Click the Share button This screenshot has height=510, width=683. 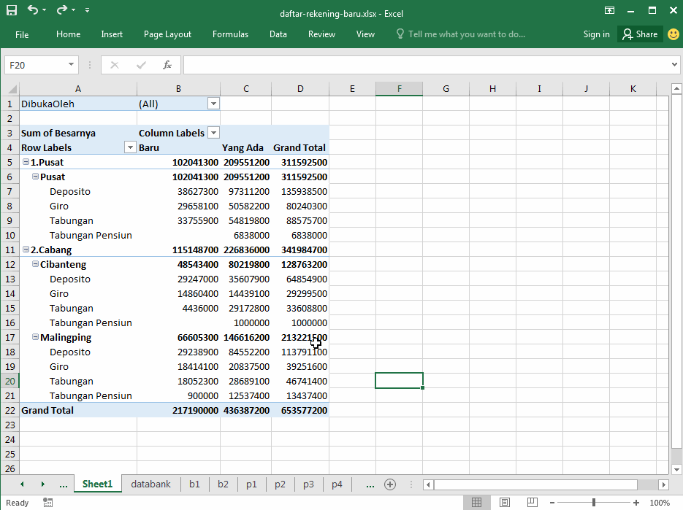point(640,34)
